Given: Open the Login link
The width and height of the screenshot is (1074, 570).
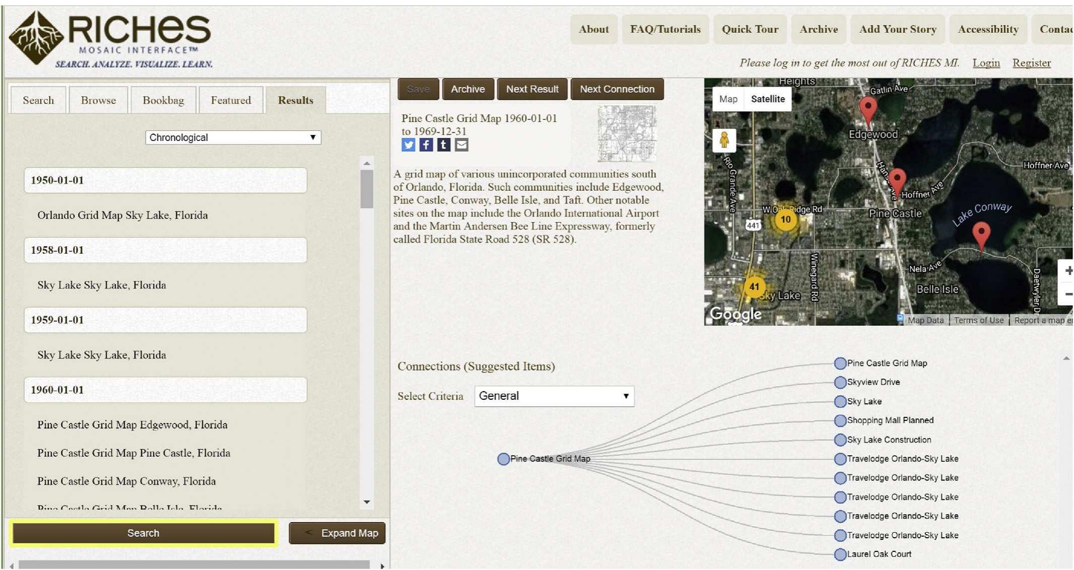Looking at the screenshot, I should click(986, 62).
